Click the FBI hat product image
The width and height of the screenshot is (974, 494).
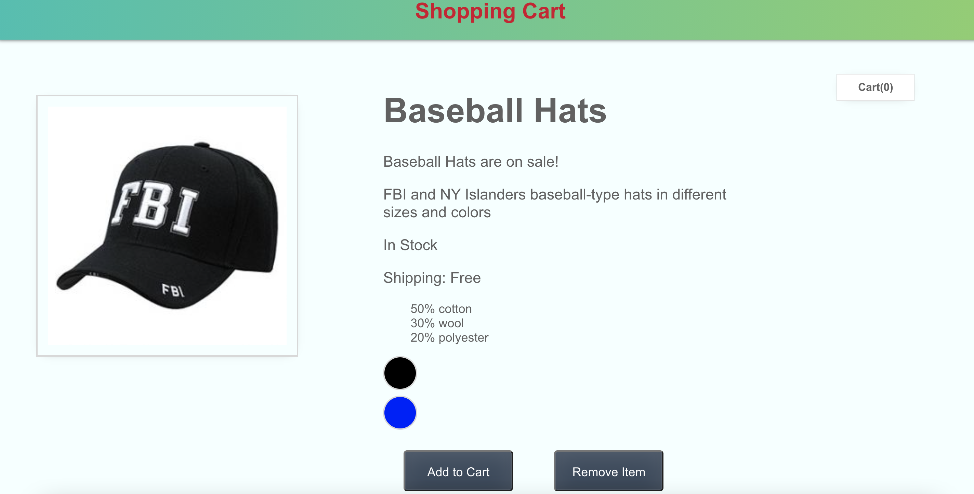167,225
